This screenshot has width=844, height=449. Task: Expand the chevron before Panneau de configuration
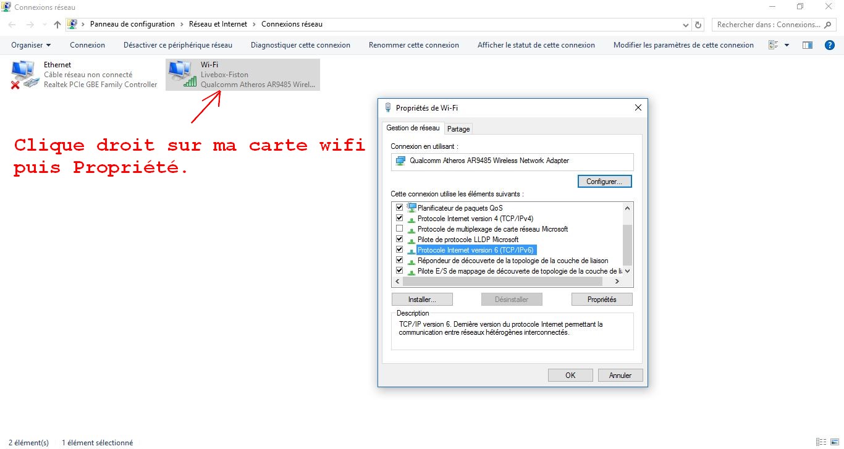pyautogui.click(x=83, y=25)
